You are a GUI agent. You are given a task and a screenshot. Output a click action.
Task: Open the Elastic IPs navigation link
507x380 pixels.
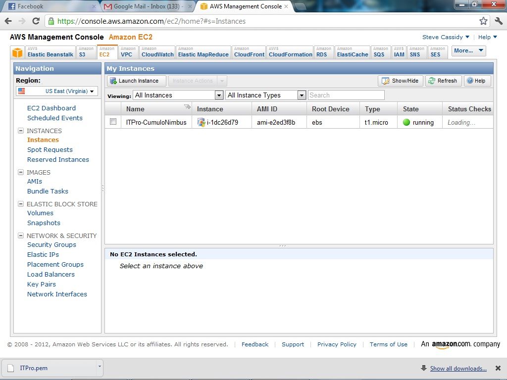coord(43,255)
